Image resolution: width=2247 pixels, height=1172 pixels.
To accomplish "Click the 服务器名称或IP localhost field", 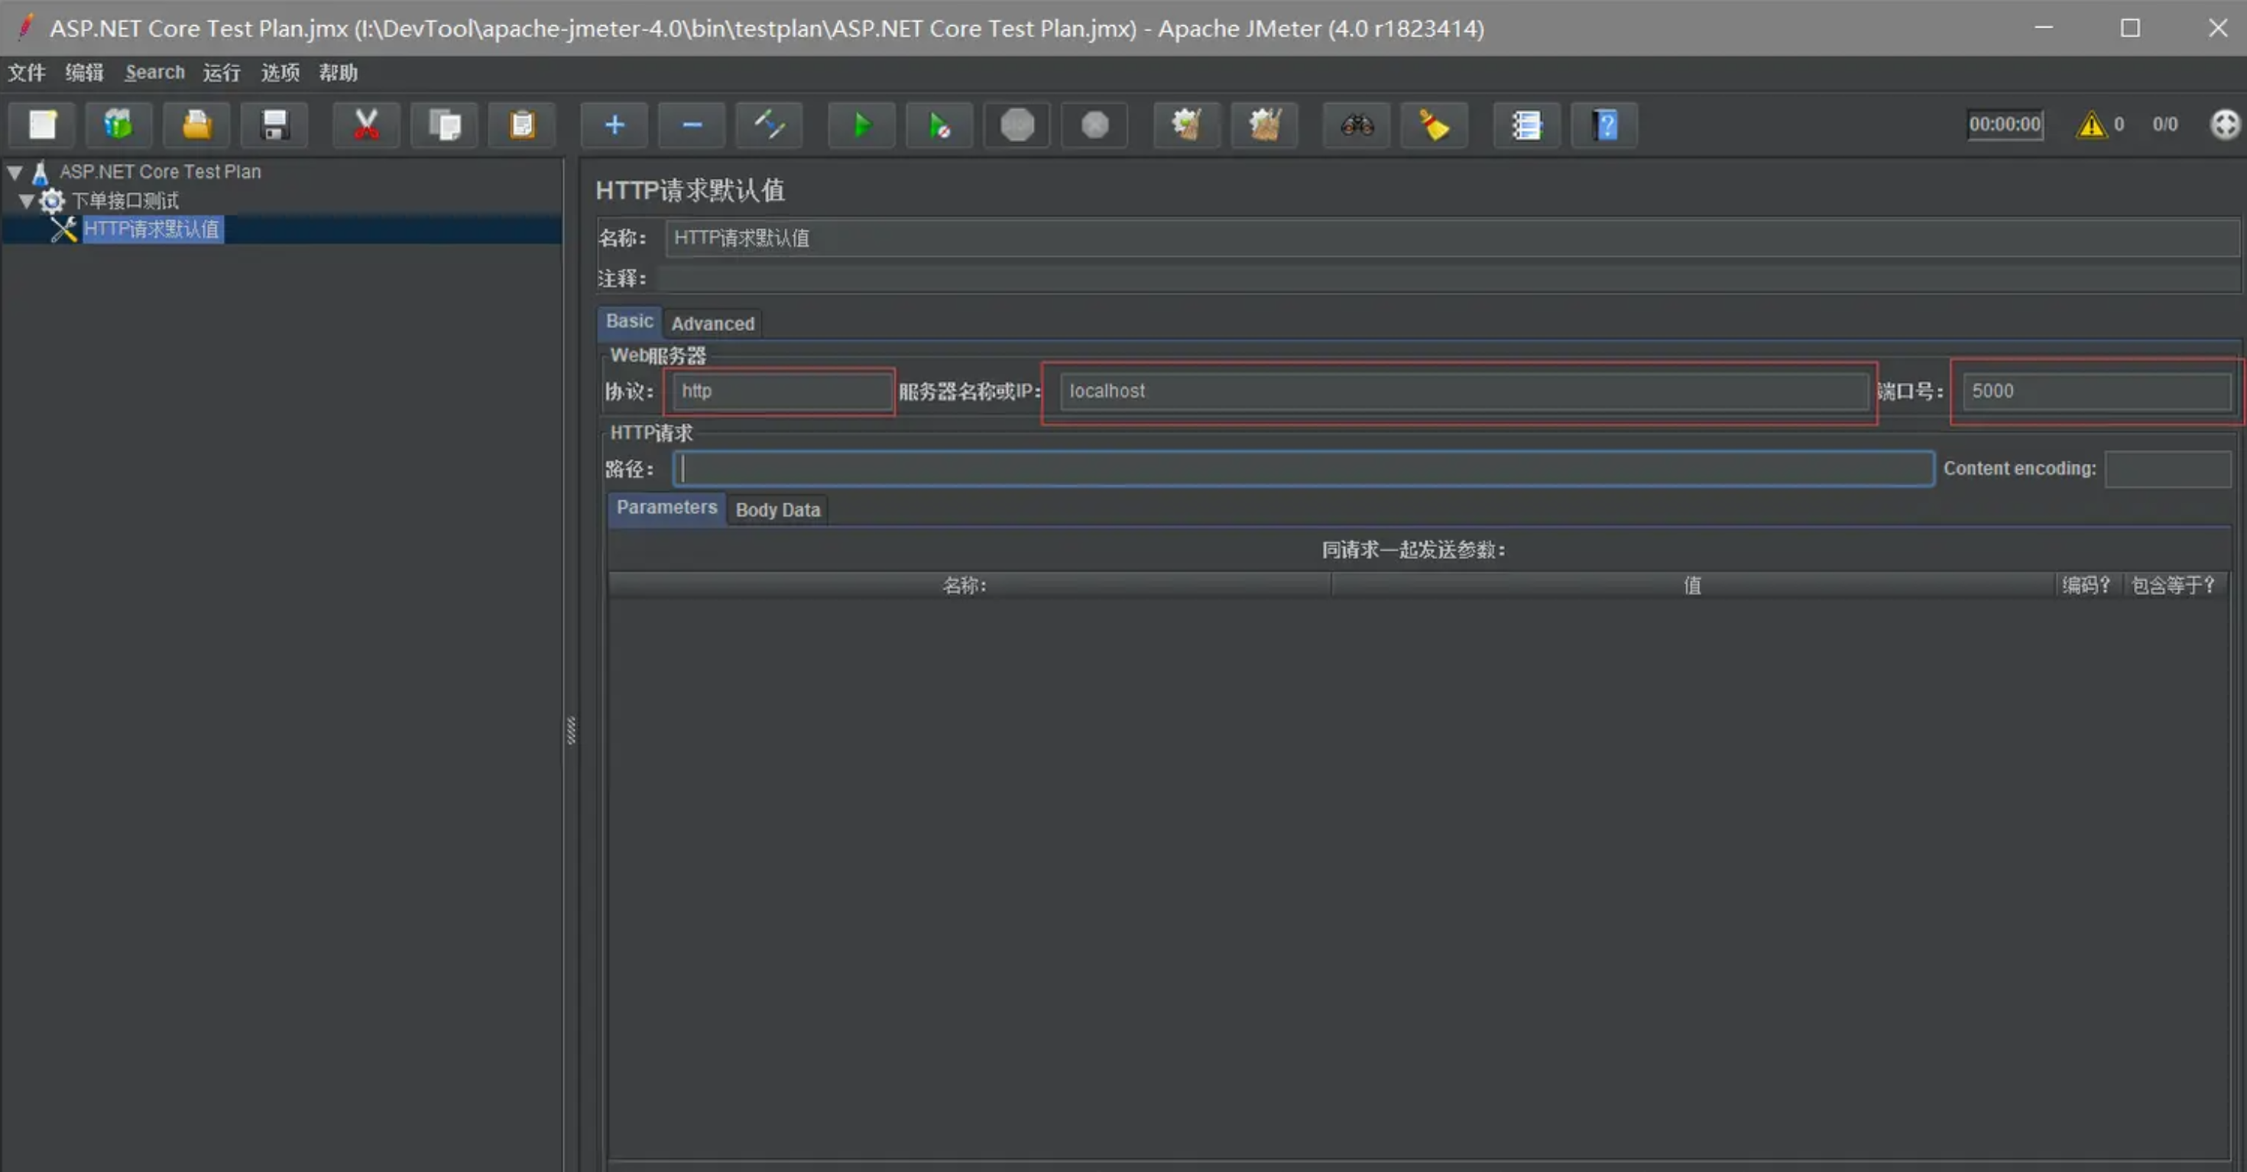I will pyautogui.click(x=1461, y=390).
